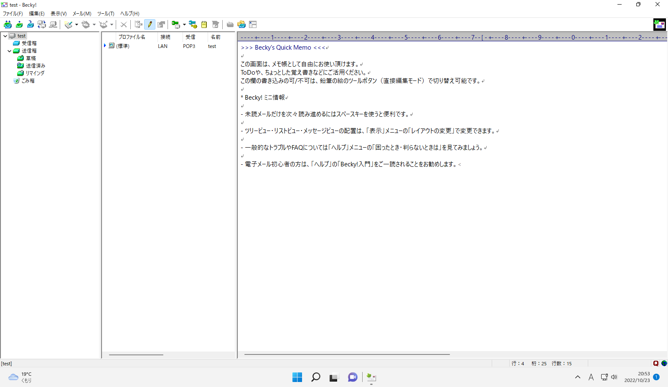Select the 送信済み sent folder
668x387 pixels.
click(36, 66)
